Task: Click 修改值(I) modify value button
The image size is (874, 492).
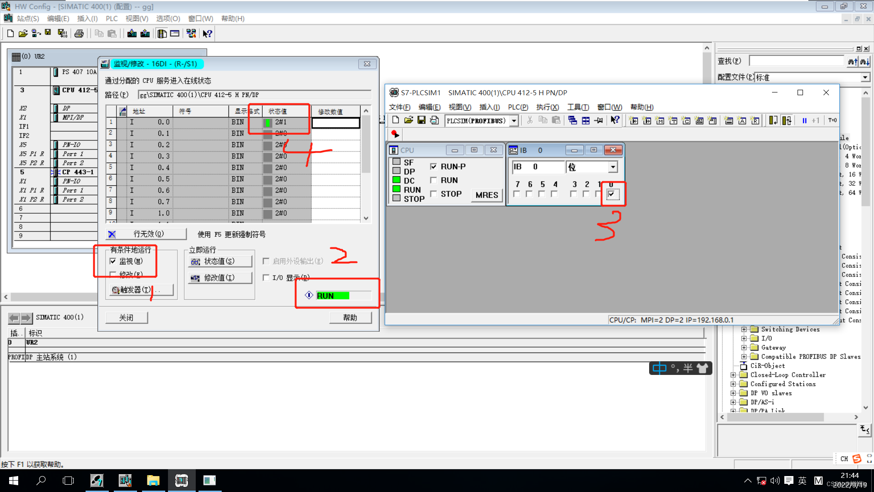Action: coord(220,278)
